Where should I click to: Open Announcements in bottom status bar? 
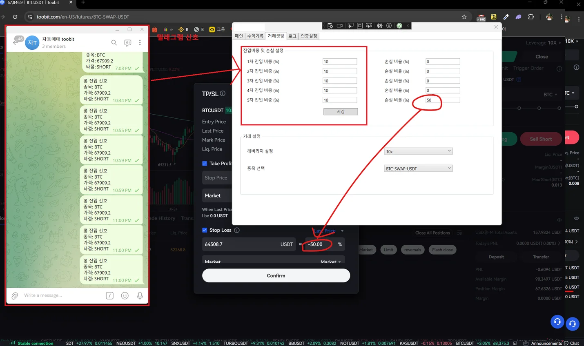pyautogui.click(x=543, y=343)
